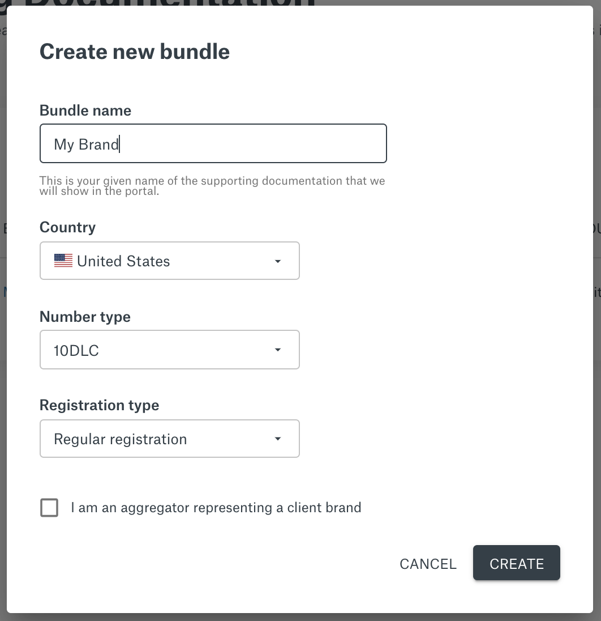601x621 pixels.
Task: Click the Number type caret arrow
Action: tap(278, 350)
